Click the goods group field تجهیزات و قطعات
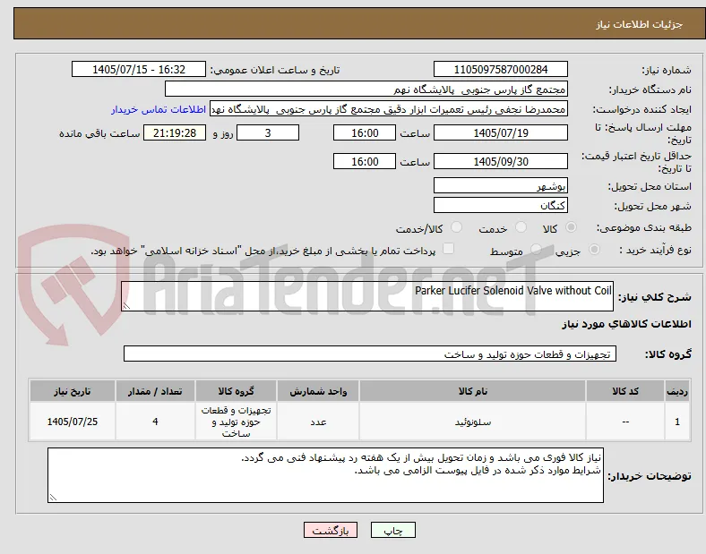706x554 pixels. point(370,354)
